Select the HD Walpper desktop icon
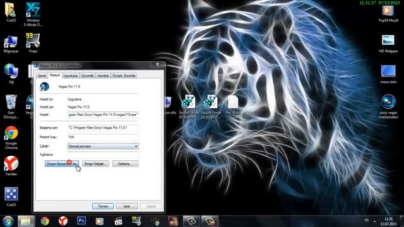The width and height of the screenshot is (404, 227). 388,44
